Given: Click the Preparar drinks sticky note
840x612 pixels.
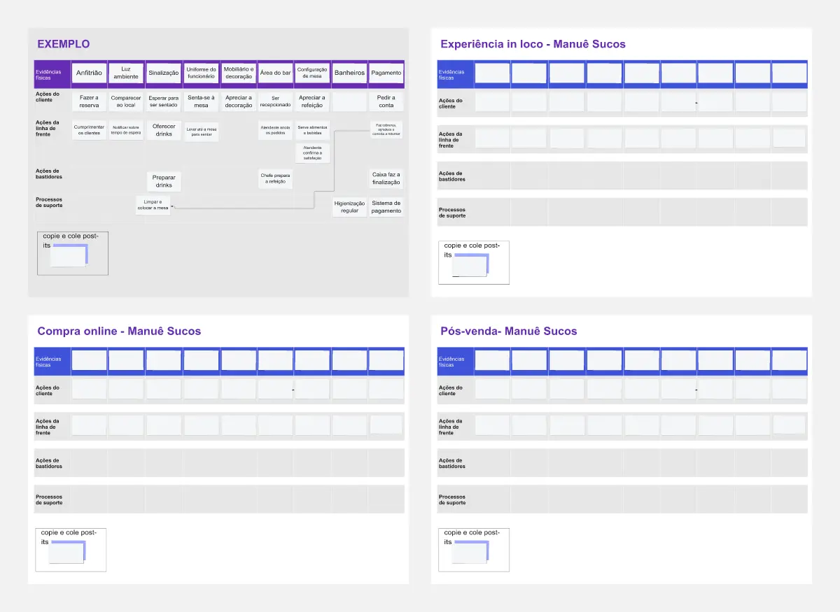Looking at the screenshot, I should pyautogui.click(x=164, y=181).
